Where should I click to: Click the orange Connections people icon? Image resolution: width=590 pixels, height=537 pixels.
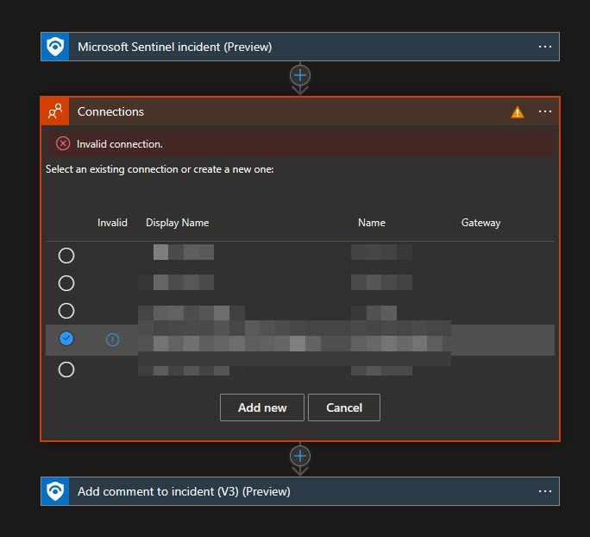pyautogui.click(x=55, y=111)
